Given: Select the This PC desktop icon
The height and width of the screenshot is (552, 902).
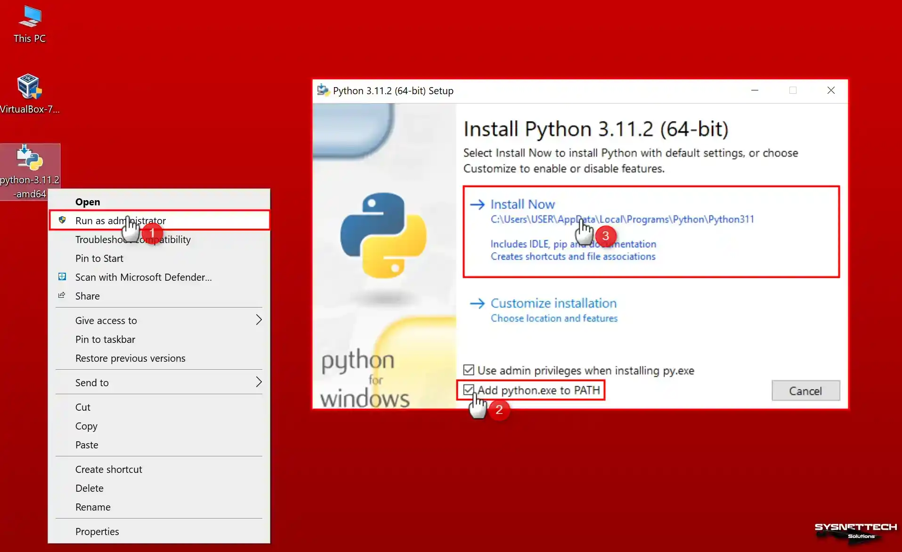Looking at the screenshot, I should (x=30, y=25).
